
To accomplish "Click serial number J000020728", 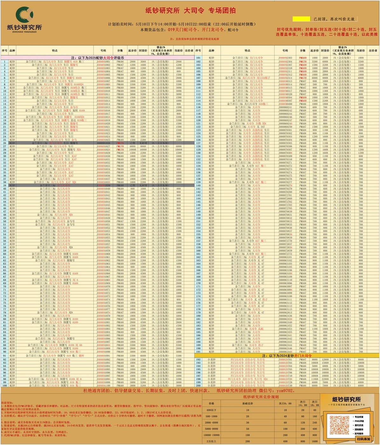I will pyautogui.click(x=285, y=379).
